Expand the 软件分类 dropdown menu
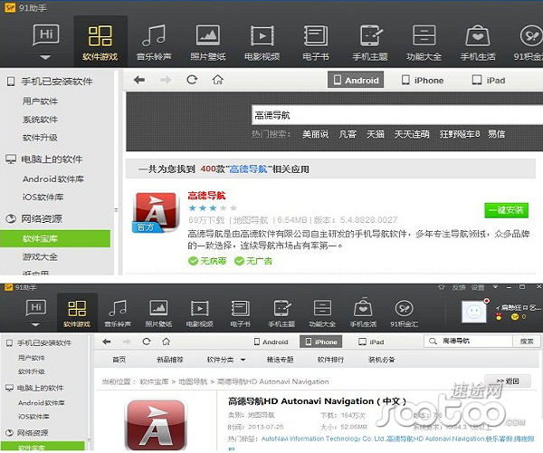This screenshot has height=453, width=543. click(x=226, y=360)
